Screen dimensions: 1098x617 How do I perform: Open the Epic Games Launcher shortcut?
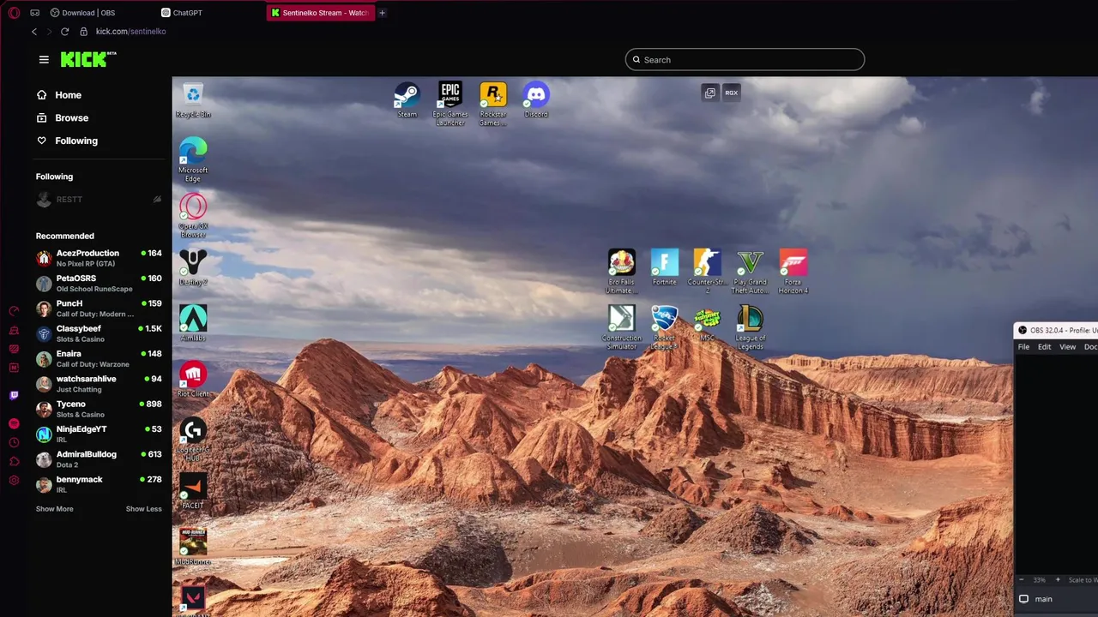point(450,104)
